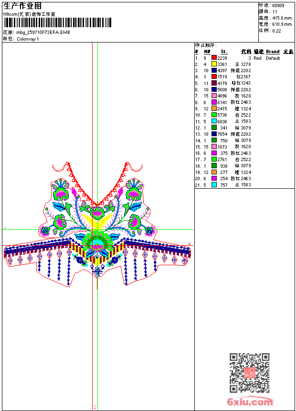This screenshot has width=296, height=411.
Task: Click the stitch count 2415
Action: pos(222,109)
